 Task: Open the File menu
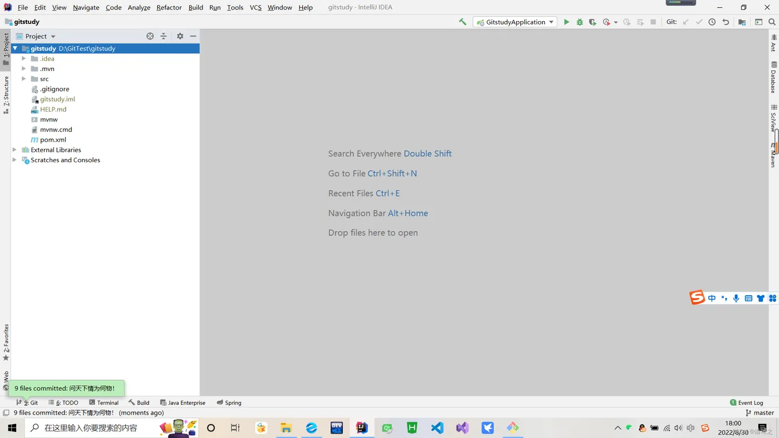[x=23, y=7]
